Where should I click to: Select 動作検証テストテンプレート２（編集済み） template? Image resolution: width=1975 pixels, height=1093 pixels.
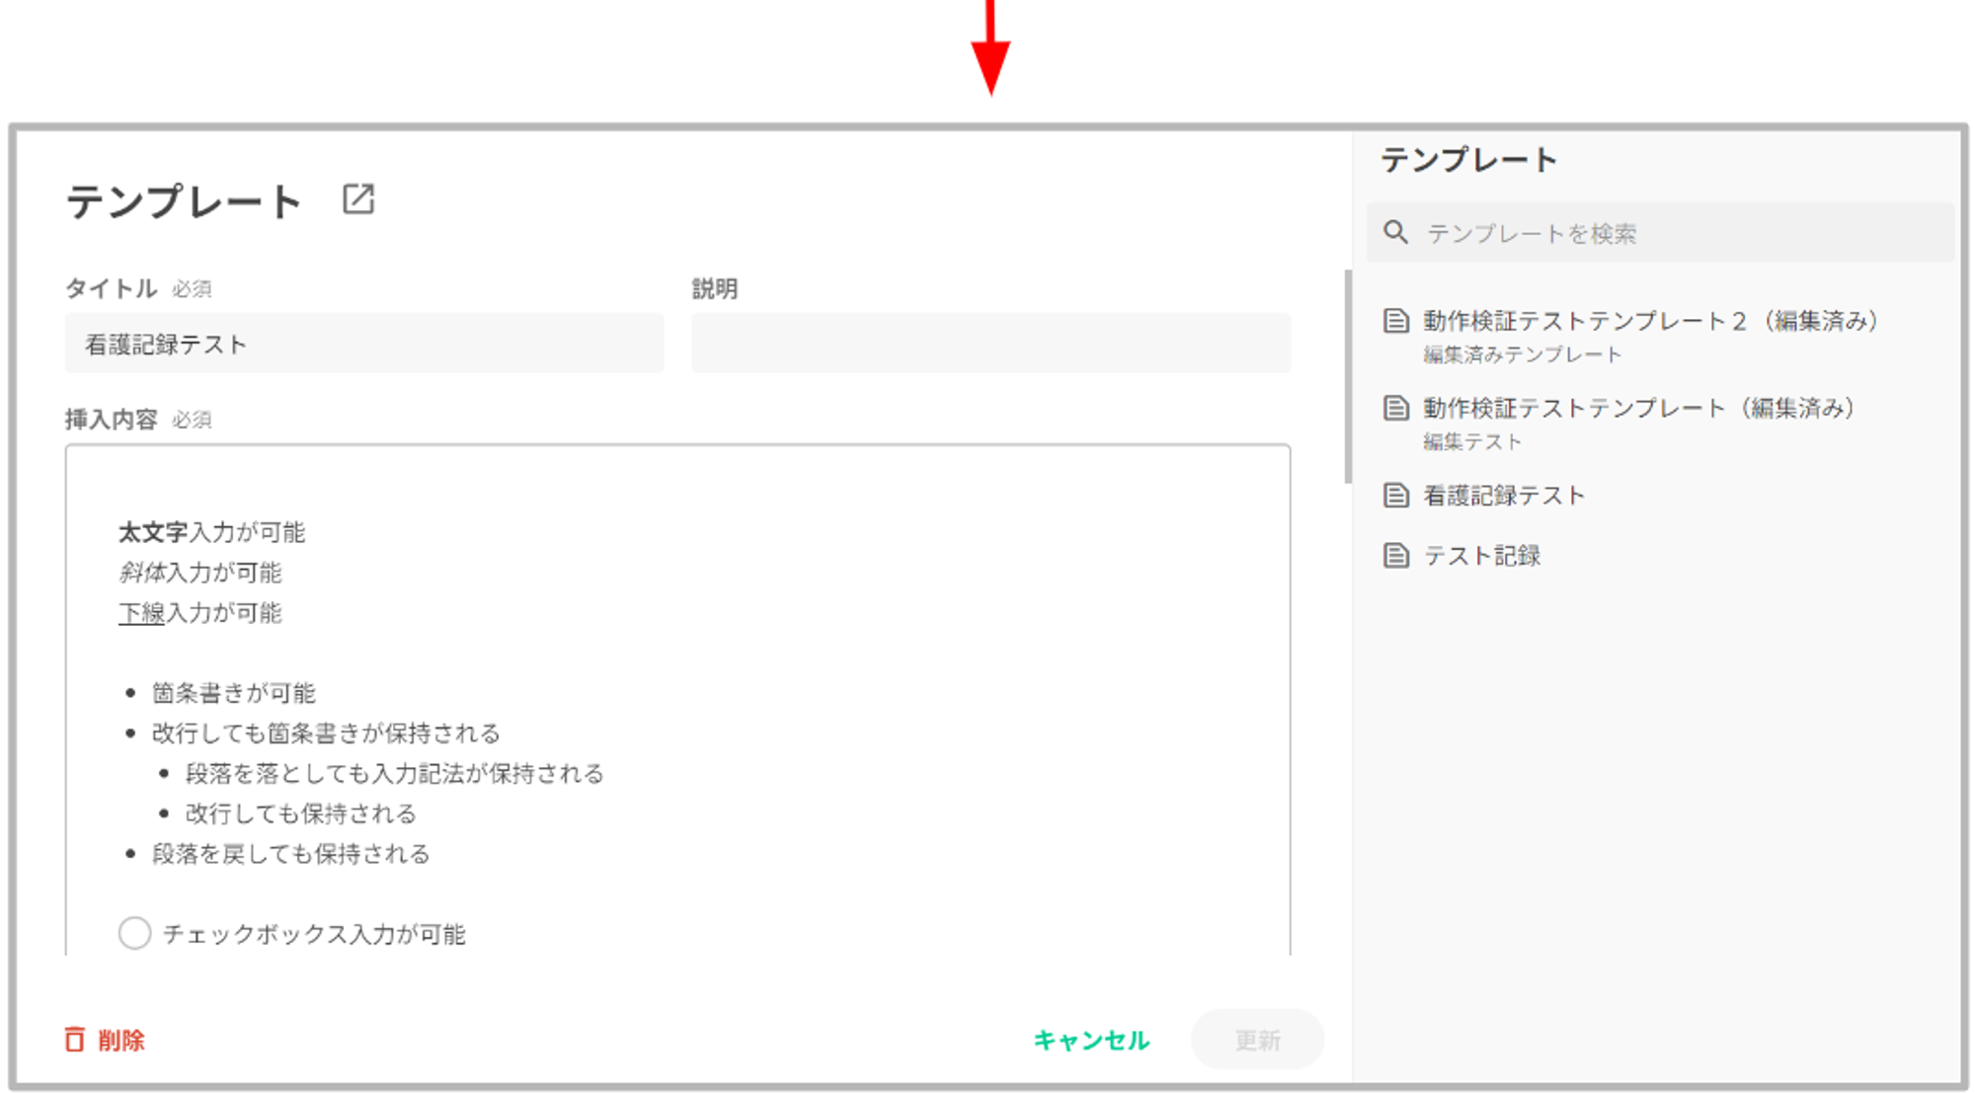click(1649, 321)
